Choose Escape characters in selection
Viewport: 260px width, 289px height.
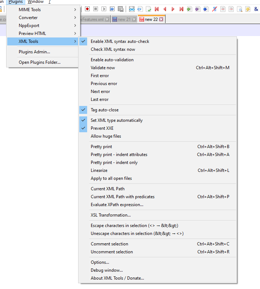[x=157, y=226]
